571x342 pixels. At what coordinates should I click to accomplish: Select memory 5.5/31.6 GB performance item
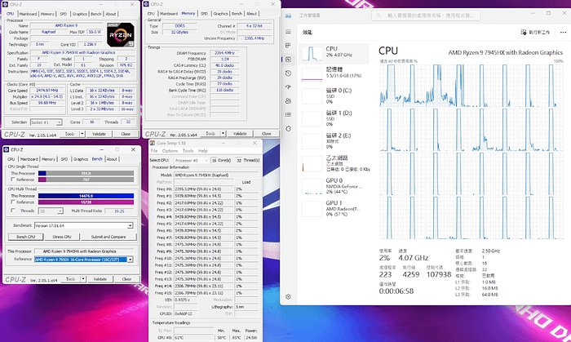334,74
